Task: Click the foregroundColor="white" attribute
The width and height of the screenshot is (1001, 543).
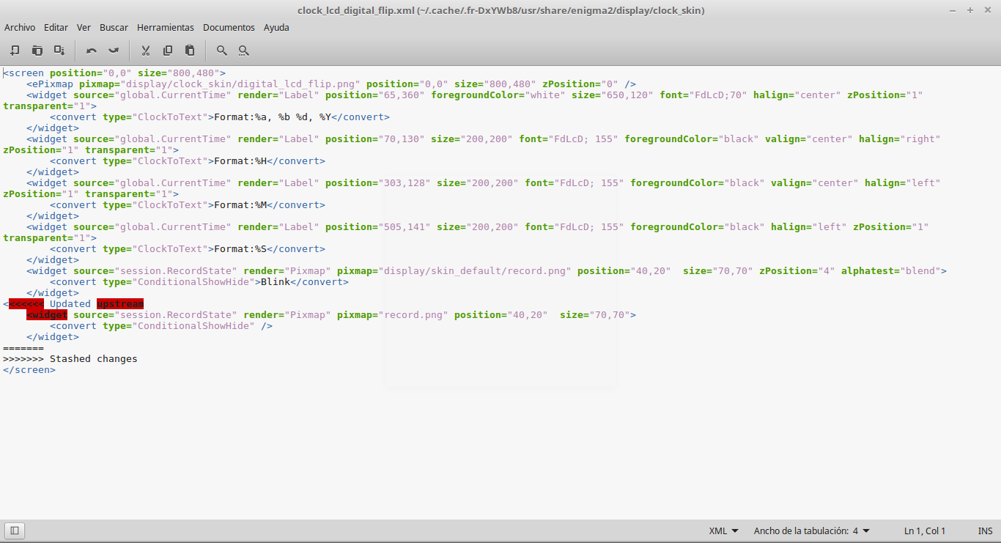Action: coord(498,95)
